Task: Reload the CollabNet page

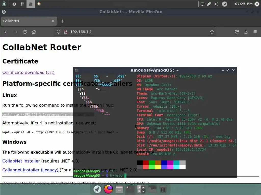Action: 25,32
